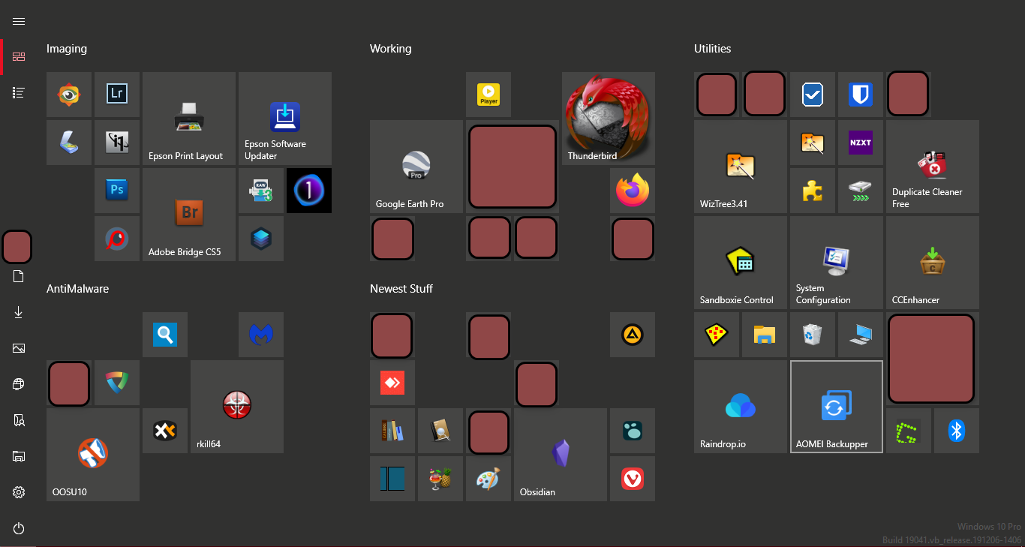
Task: Show pinned tiles view in sidebar
Action: tap(19, 57)
